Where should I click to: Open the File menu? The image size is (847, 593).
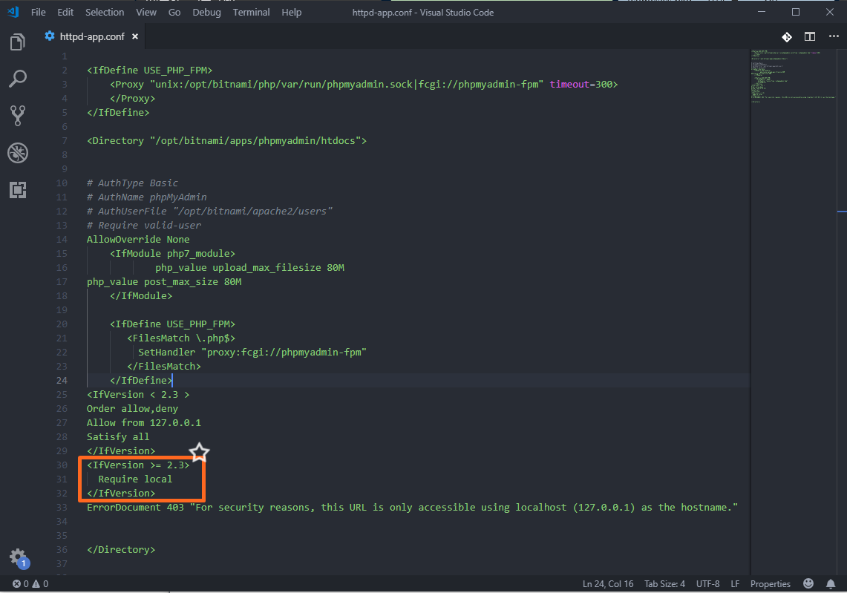(39, 12)
